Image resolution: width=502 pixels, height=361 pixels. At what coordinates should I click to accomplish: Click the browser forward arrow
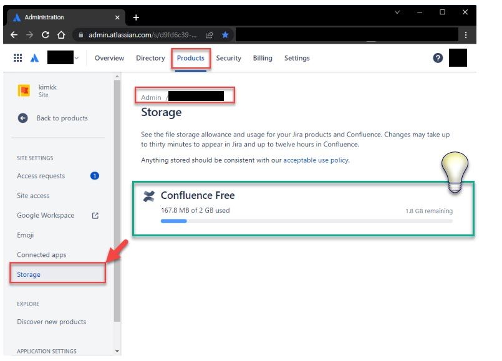click(x=30, y=34)
